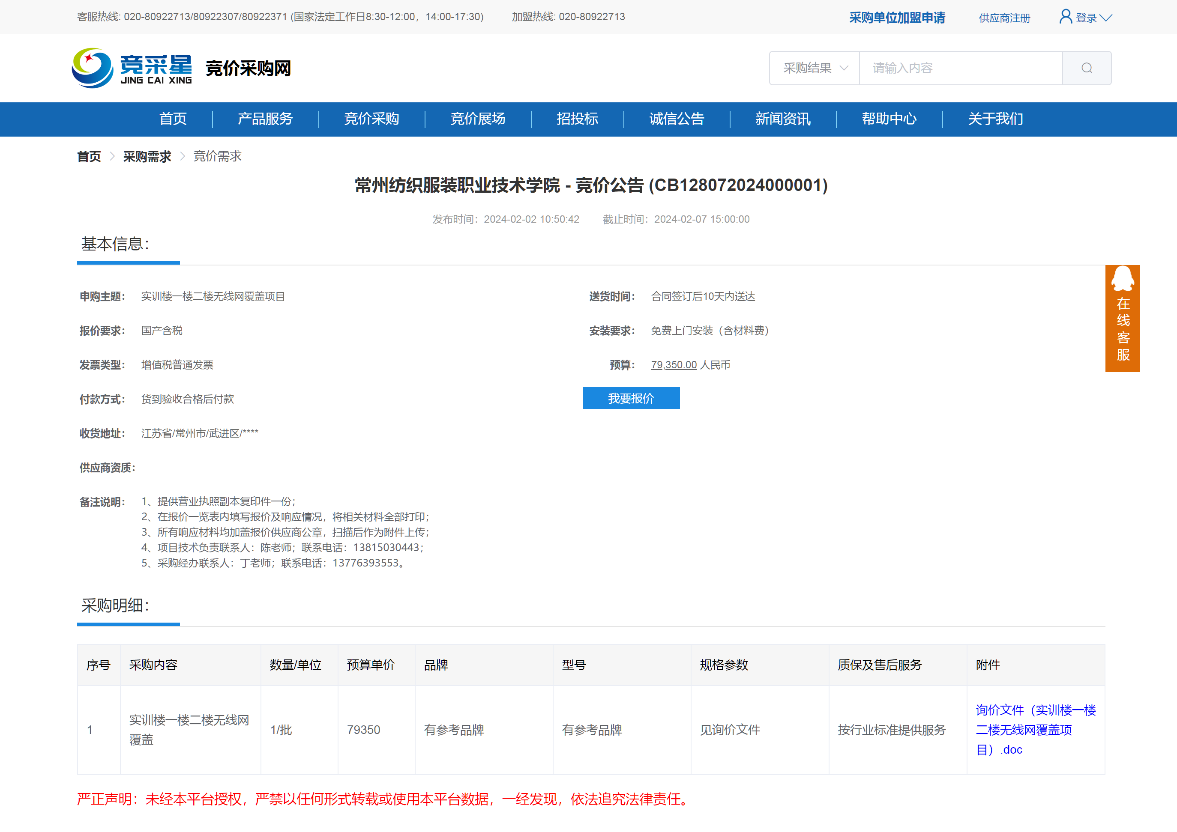Go to 采购需求 in breadcrumb

tap(147, 157)
